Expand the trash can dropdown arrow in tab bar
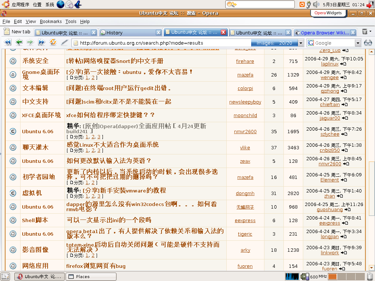The image size is (375, 281). (371, 31)
